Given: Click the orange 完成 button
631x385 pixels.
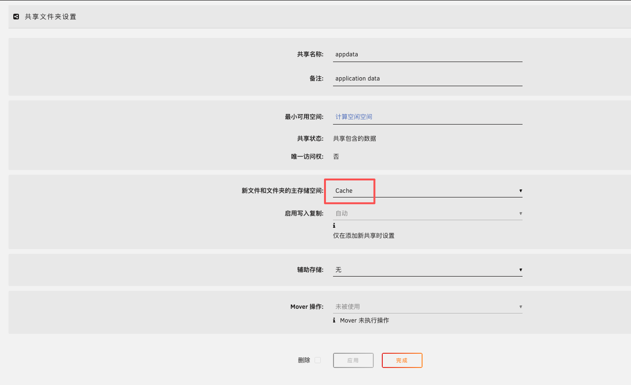Looking at the screenshot, I should click(x=402, y=360).
